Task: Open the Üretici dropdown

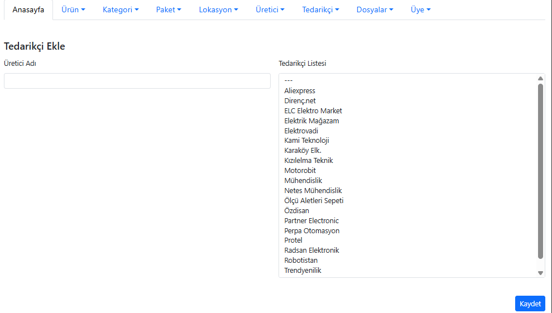Action: click(x=270, y=10)
